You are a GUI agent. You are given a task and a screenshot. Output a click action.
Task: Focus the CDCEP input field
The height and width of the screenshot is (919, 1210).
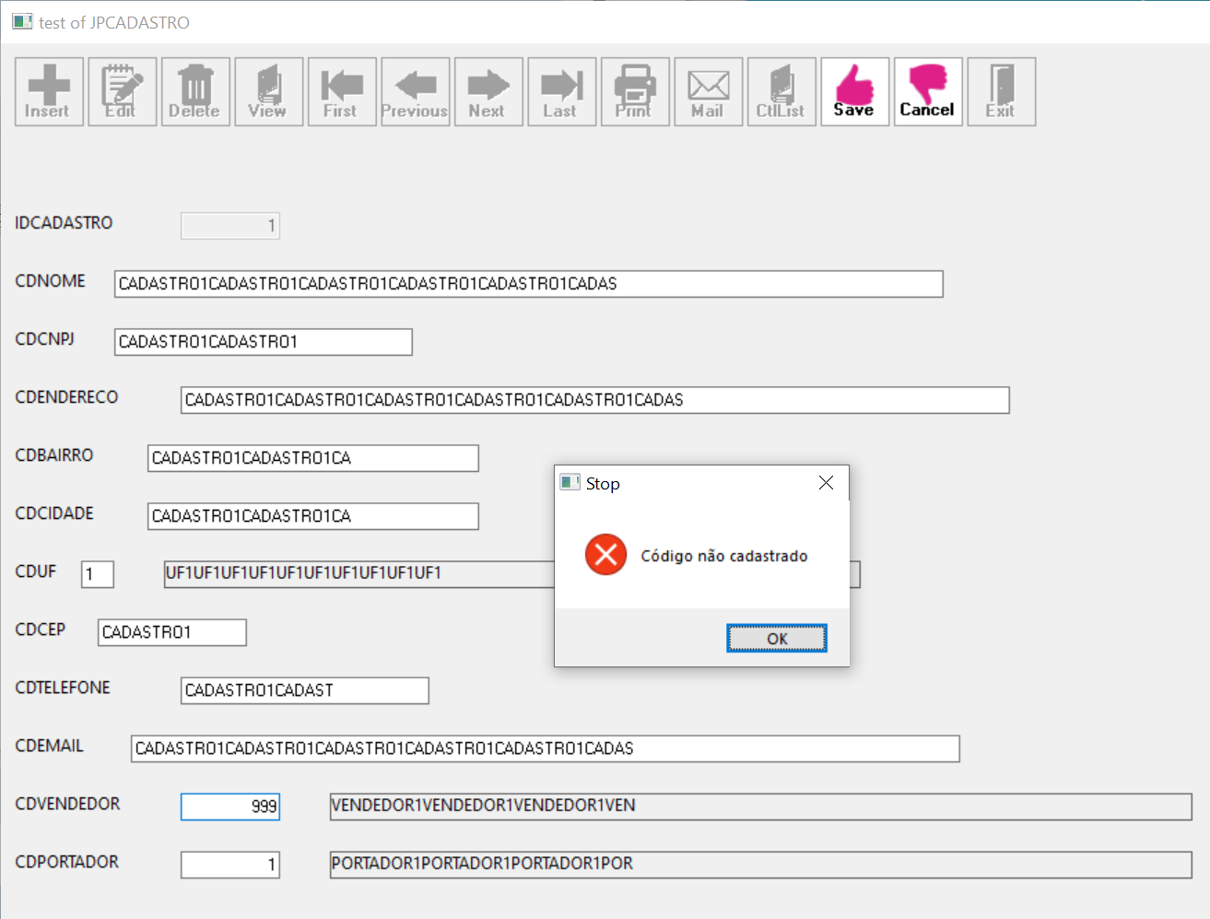(x=172, y=632)
